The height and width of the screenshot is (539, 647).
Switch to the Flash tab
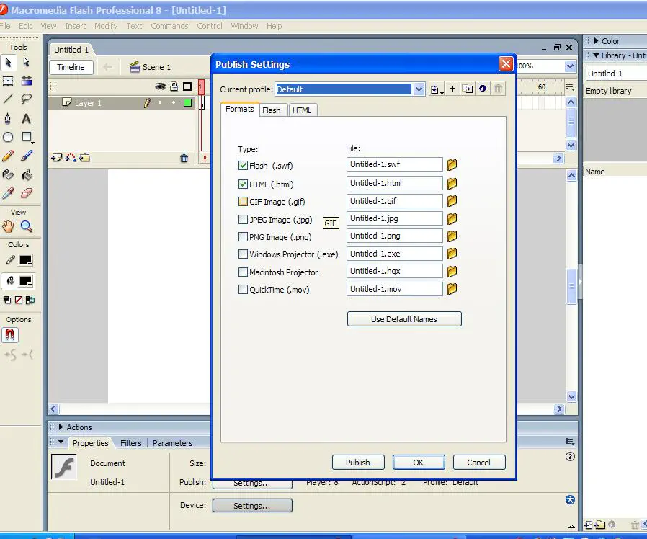(x=272, y=110)
